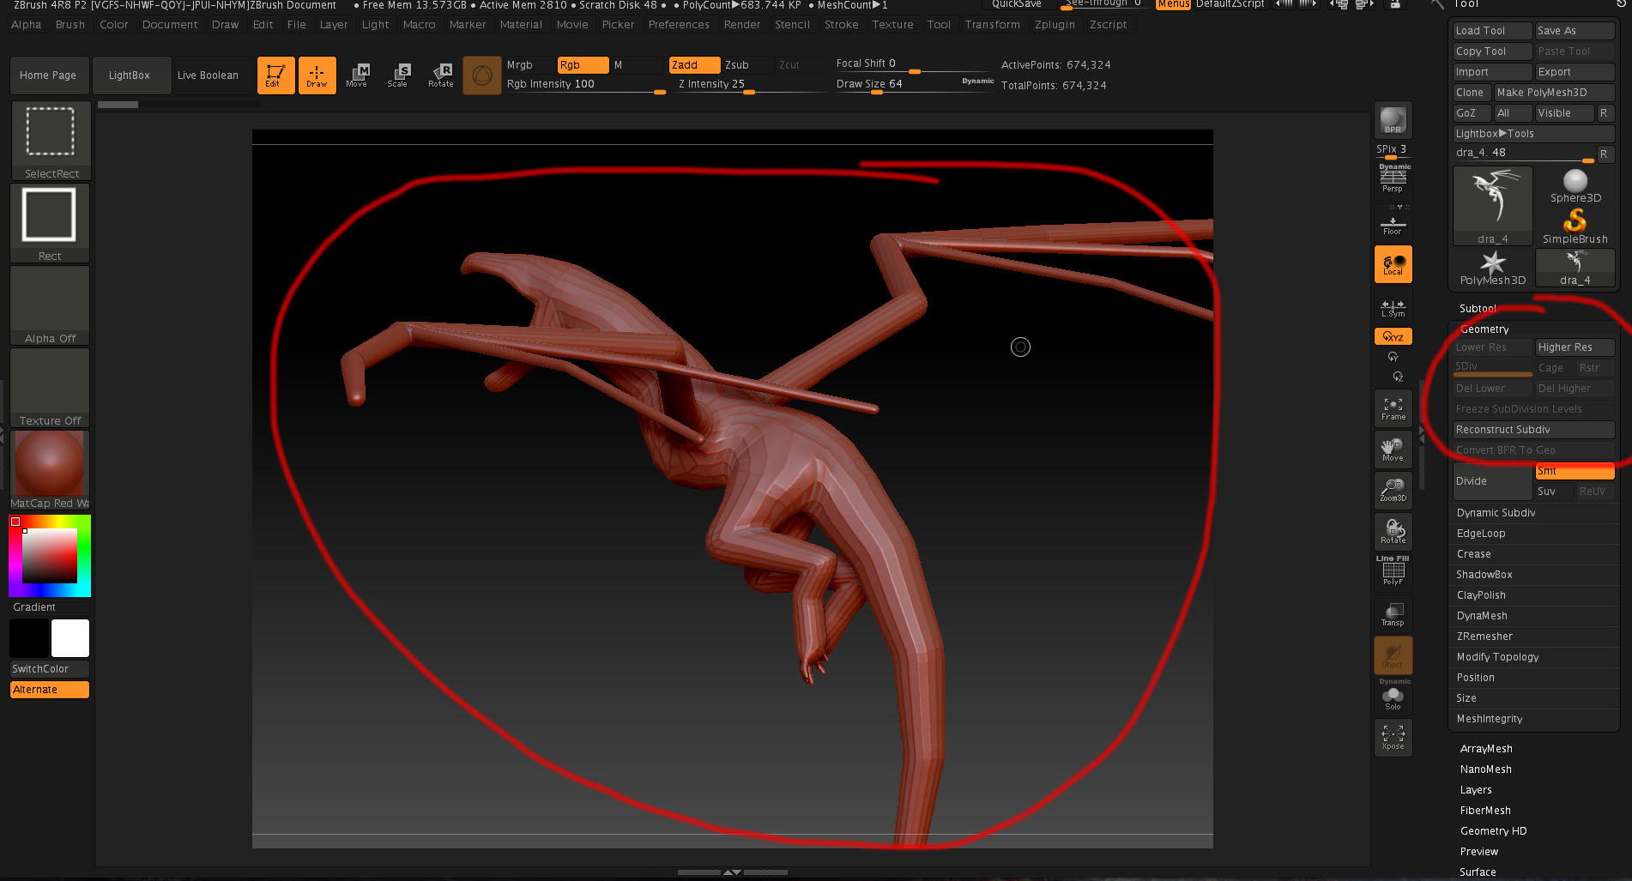Viewport: 1632px width, 881px height.
Task: Click the Make PolyMesh3D button
Action: tap(1554, 93)
